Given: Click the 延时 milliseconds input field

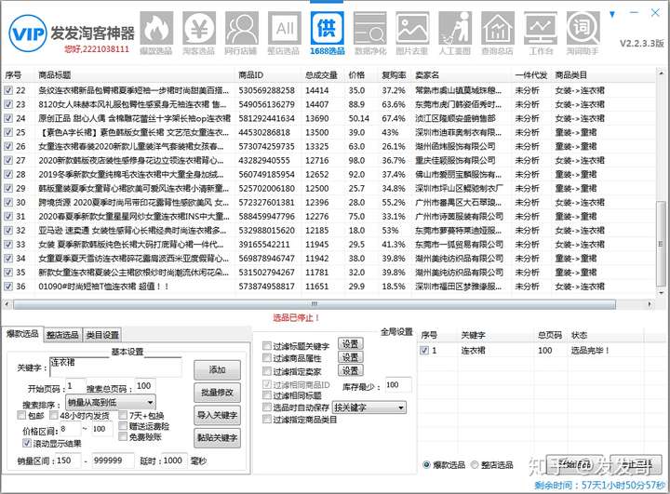Looking at the screenshot, I should click(x=174, y=461).
